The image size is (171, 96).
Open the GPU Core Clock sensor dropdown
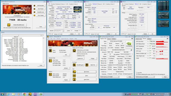(148, 42)
